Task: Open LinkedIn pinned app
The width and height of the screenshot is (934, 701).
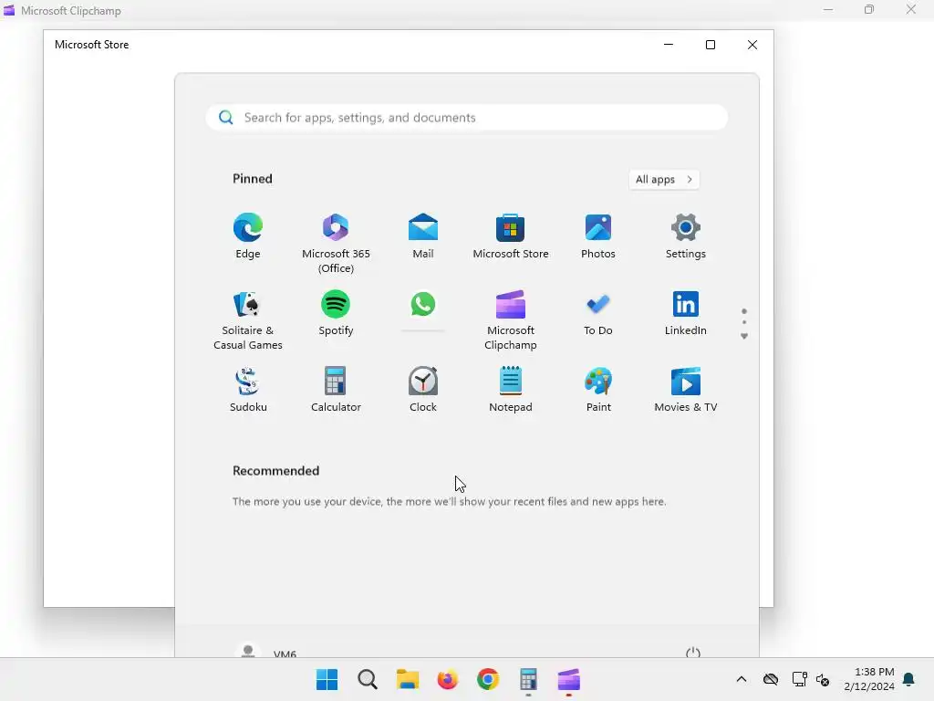Action: click(x=686, y=313)
